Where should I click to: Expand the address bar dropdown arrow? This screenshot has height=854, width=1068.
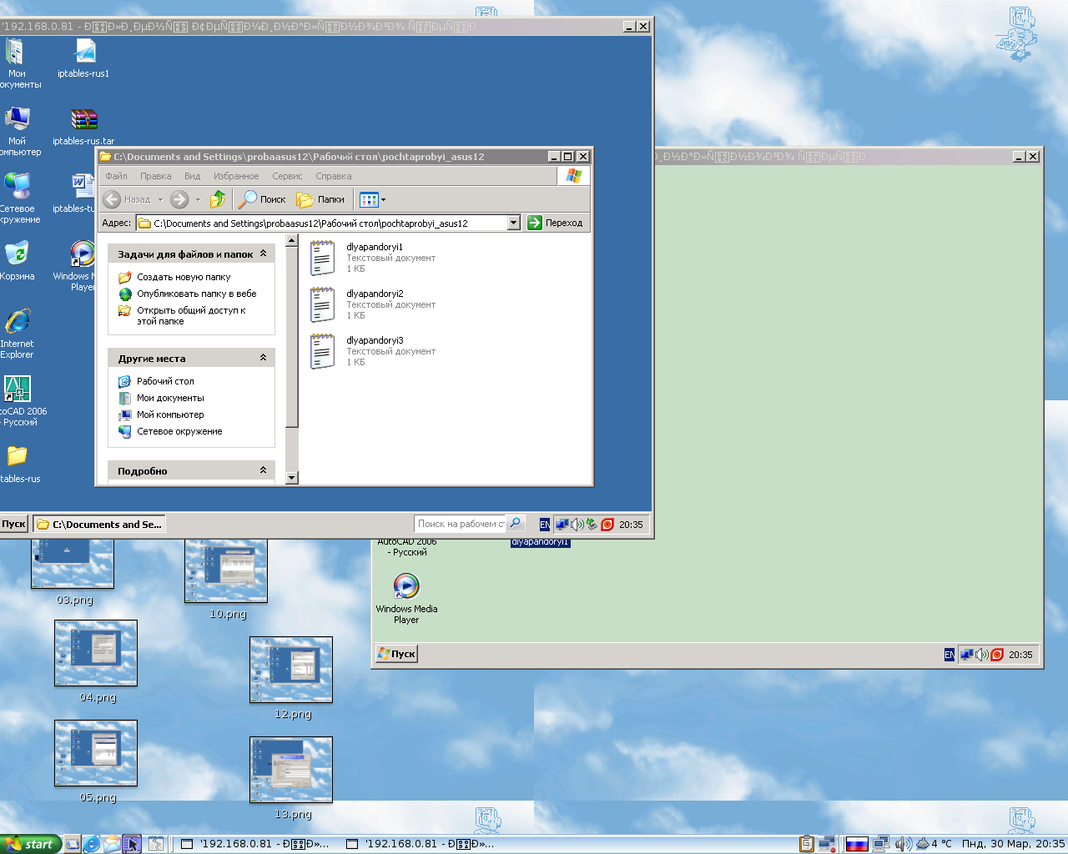513,223
